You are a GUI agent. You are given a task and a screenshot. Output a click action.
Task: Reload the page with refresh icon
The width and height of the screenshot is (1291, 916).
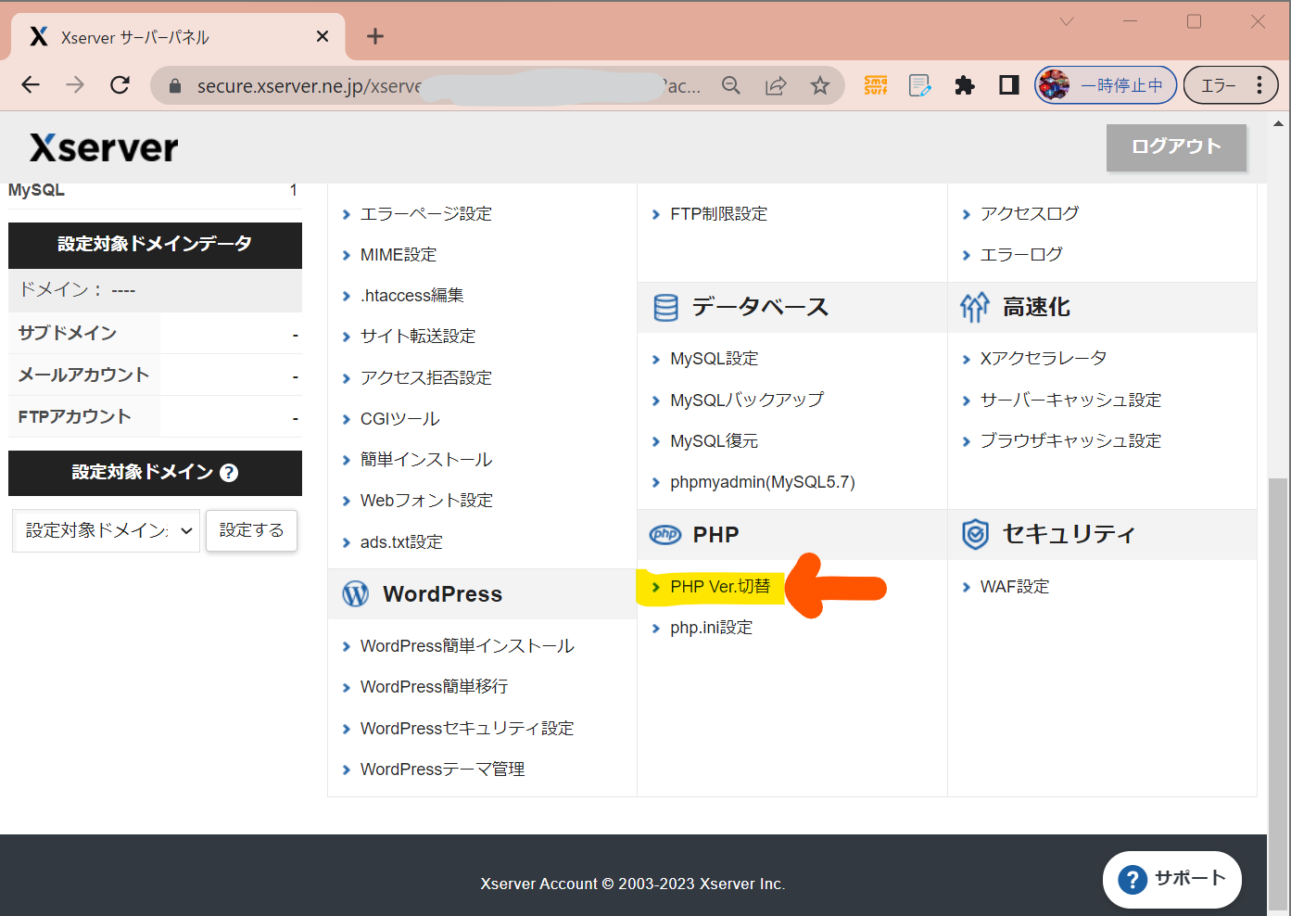120,85
